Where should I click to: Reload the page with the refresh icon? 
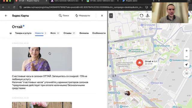14,7
